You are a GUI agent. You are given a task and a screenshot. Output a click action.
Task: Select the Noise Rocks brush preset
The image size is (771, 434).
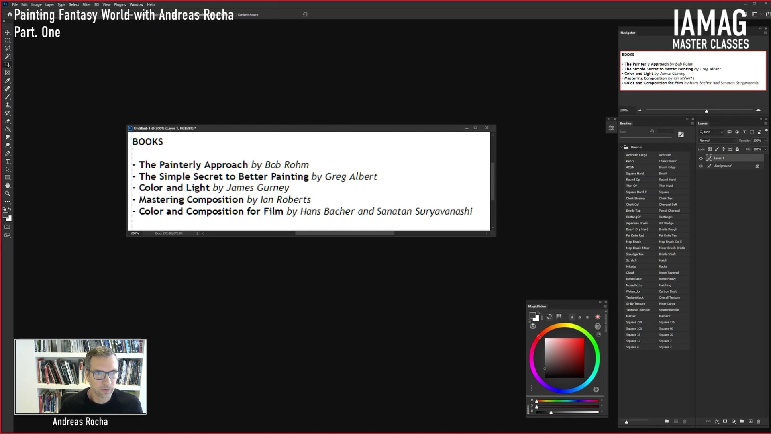[634, 285]
